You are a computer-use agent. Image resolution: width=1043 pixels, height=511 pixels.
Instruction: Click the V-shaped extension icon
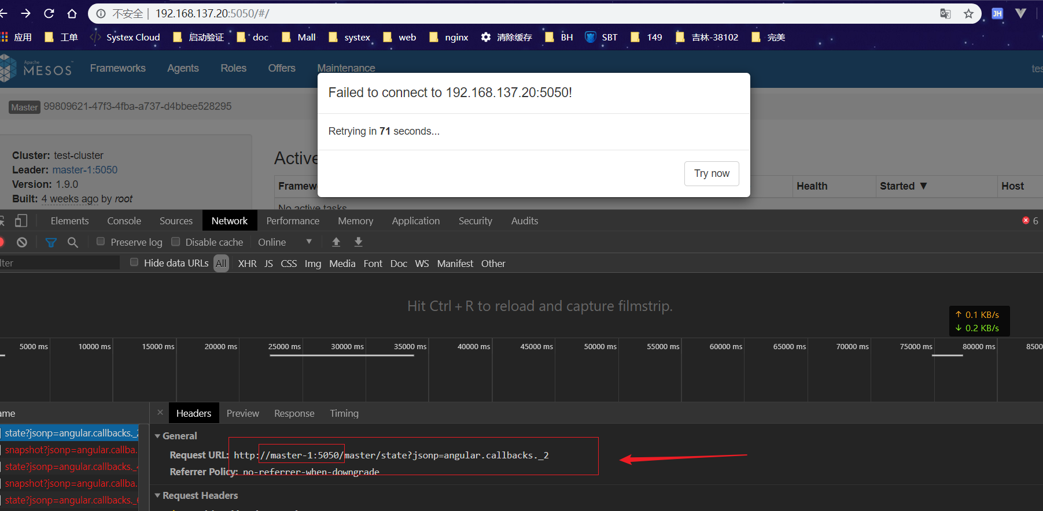1020,13
